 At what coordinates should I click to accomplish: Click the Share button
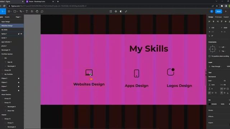click(x=218, y=11)
